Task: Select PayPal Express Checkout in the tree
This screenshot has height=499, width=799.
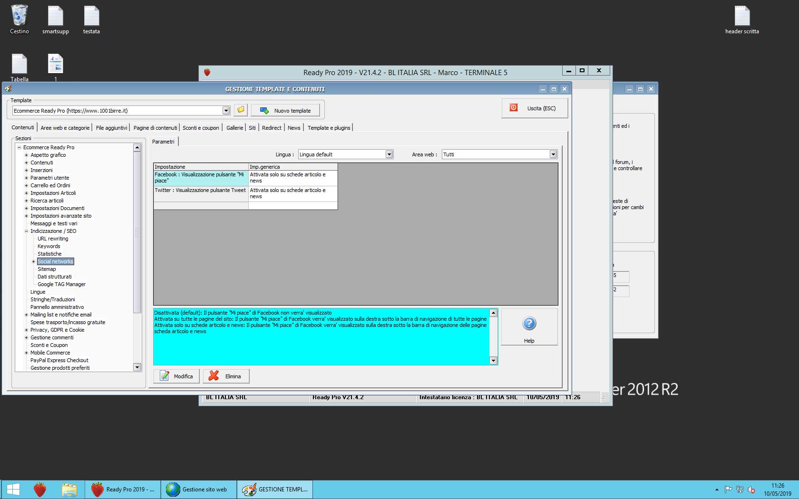Action: pyautogui.click(x=59, y=360)
